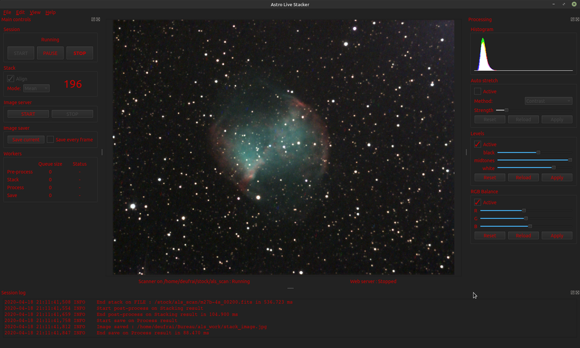580x348 pixels.
Task: Click Reset in Auto stretch section
Action: [x=490, y=120]
